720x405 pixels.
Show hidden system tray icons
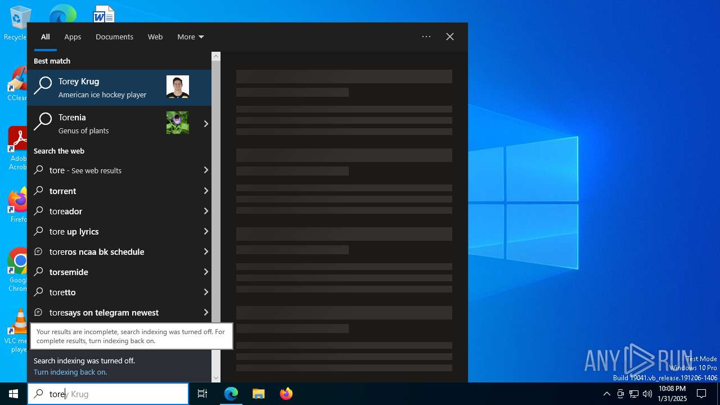(606, 394)
